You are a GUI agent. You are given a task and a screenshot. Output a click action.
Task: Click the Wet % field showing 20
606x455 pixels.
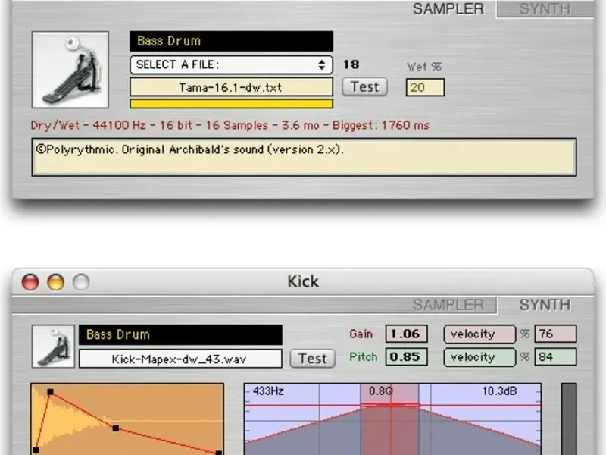coord(425,87)
